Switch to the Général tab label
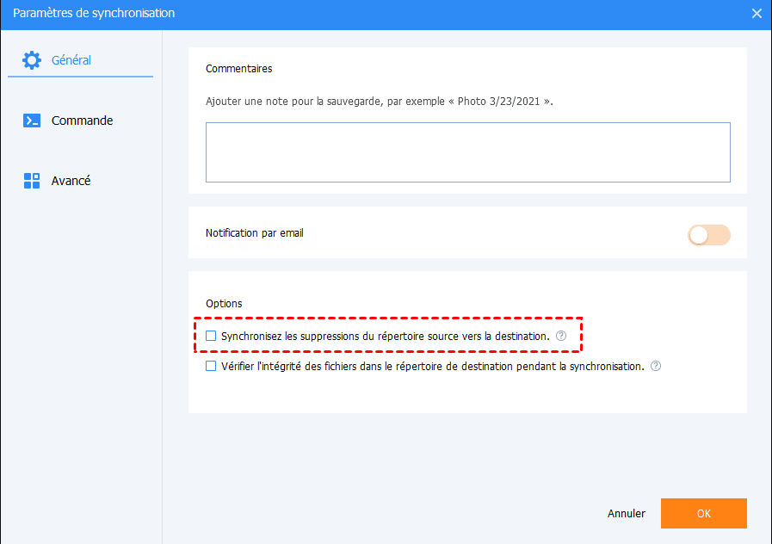The image size is (772, 544). click(71, 60)
